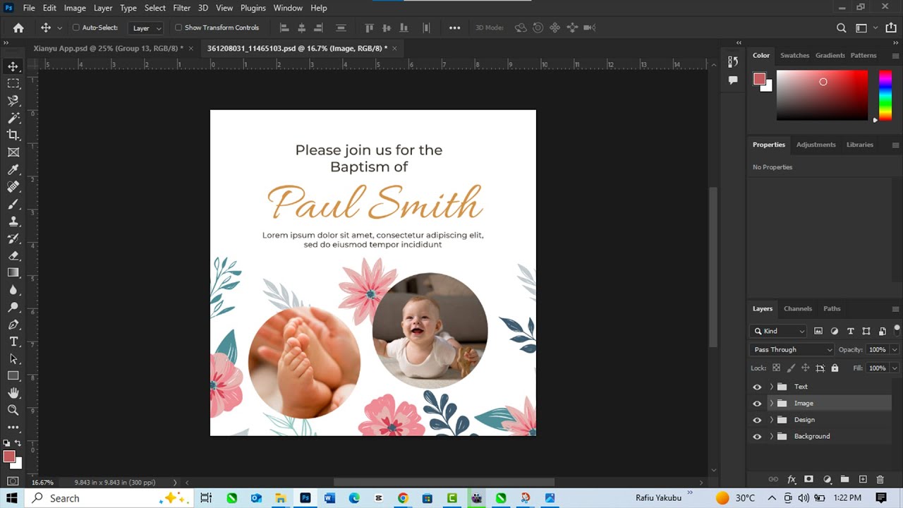This screenshot has width=903, height=508.
Task: Expand the Background group
Action: (772, 437)
